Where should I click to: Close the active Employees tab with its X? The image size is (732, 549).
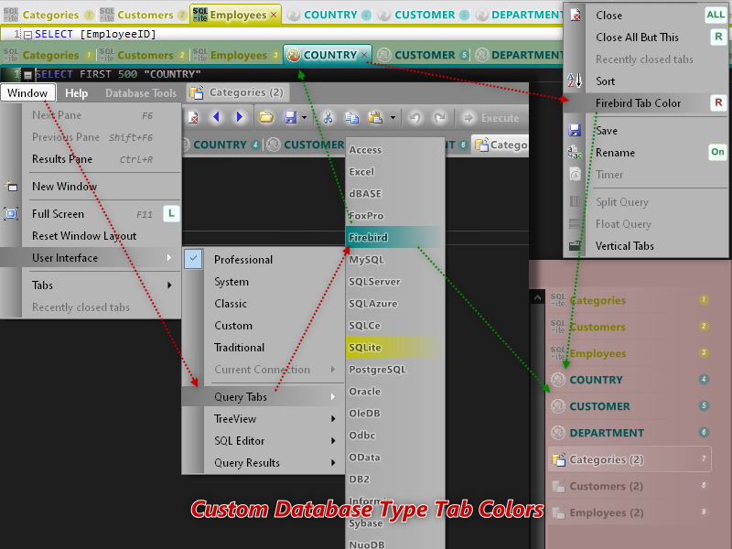pyautogui.click(x=274, y=15)
